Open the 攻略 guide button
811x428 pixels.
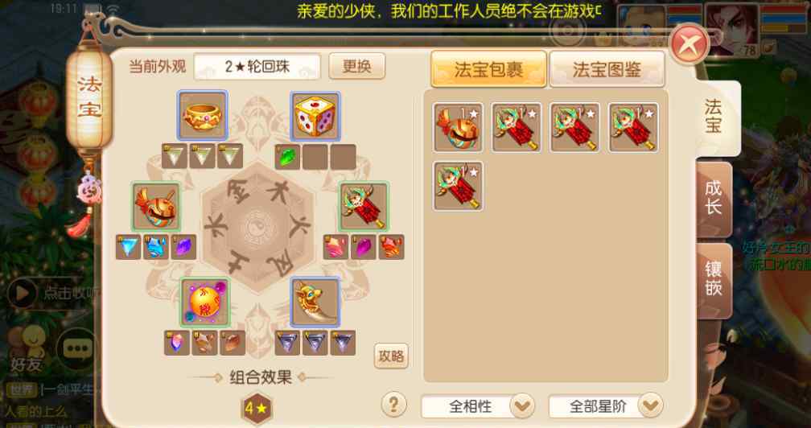[391, 356]
